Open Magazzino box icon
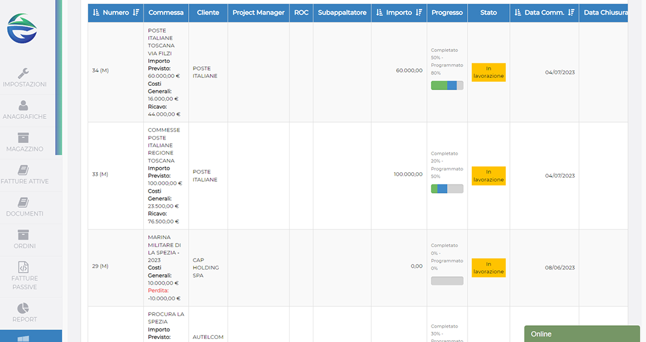Viewport: 646px width, 342px height. click(24, 137)
